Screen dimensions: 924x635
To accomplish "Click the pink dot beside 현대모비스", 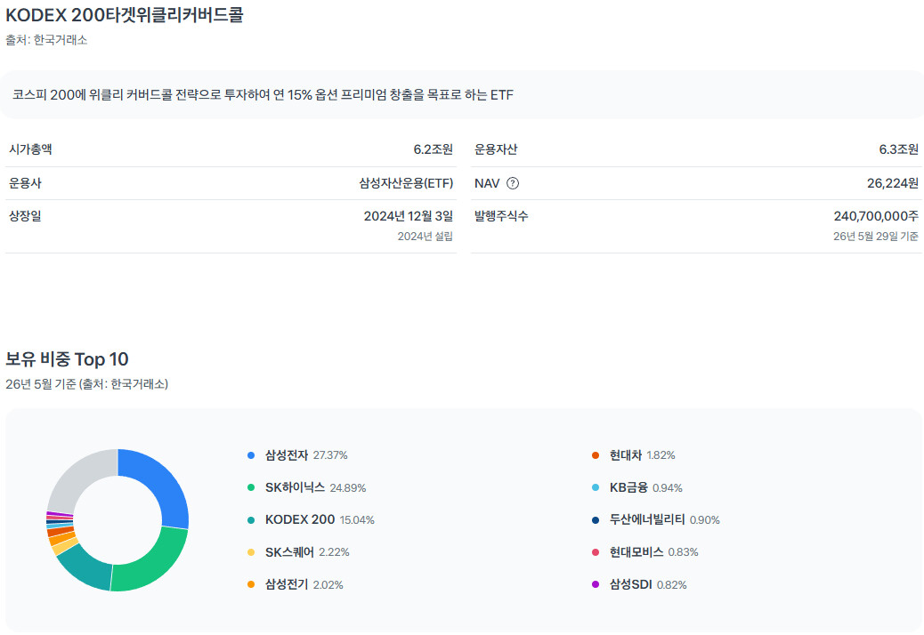I will click(x=596, y=552).
